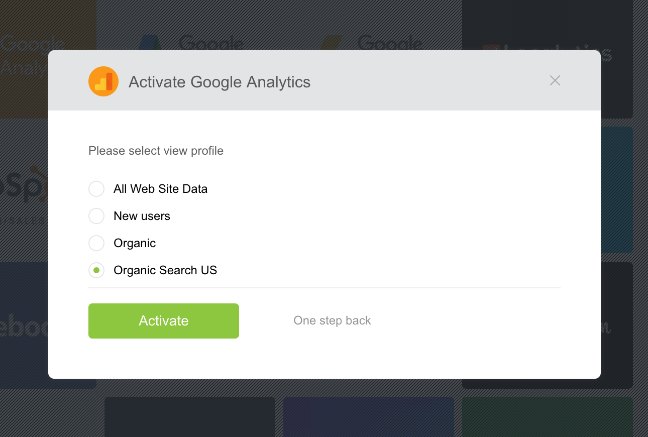This screenshot has width=648, height=437.
Task: Click the dimmed Google Ads triangle logo behind dialog
Action: point(149,42)
